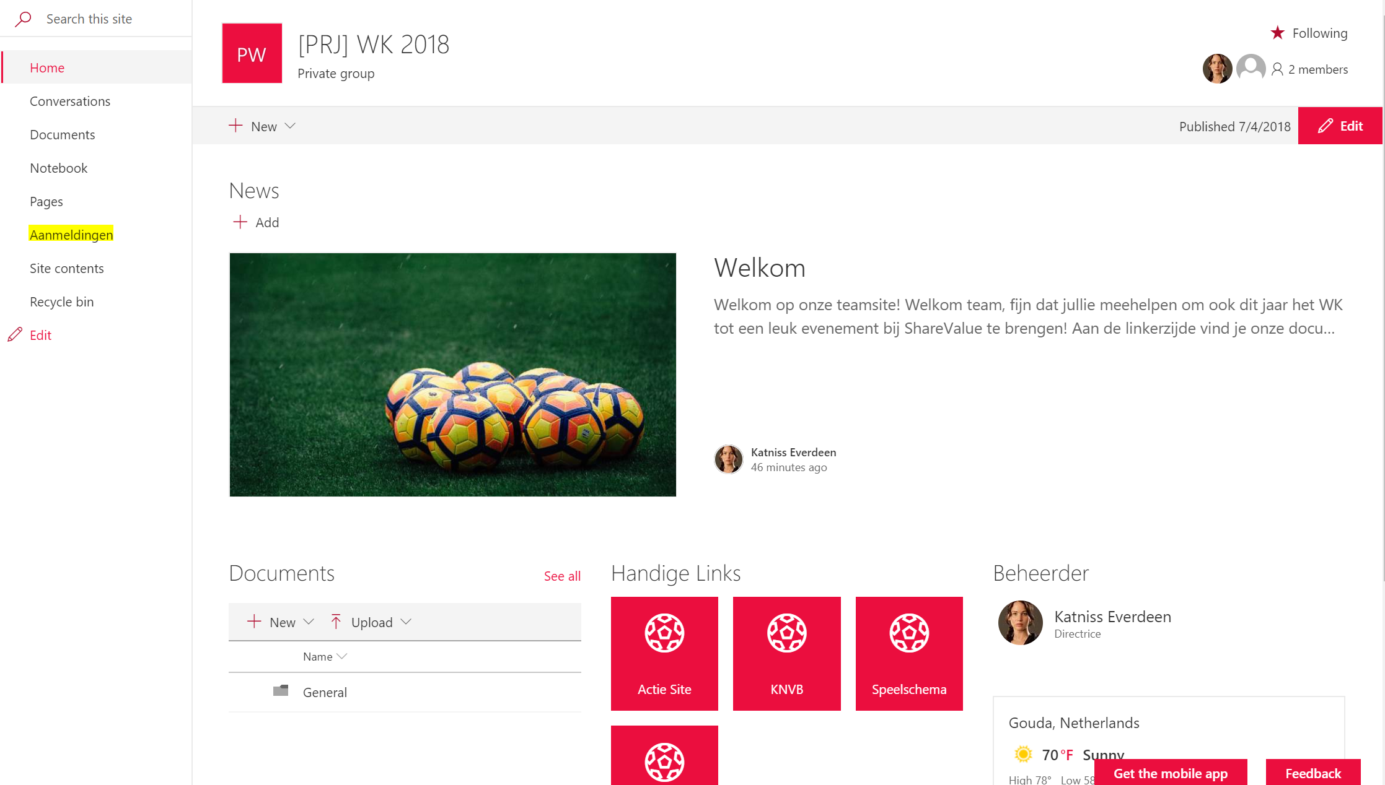Click the soccer balls news thumbnail
The width and height of the screenshot is (1385, 785).
(452, 375)
